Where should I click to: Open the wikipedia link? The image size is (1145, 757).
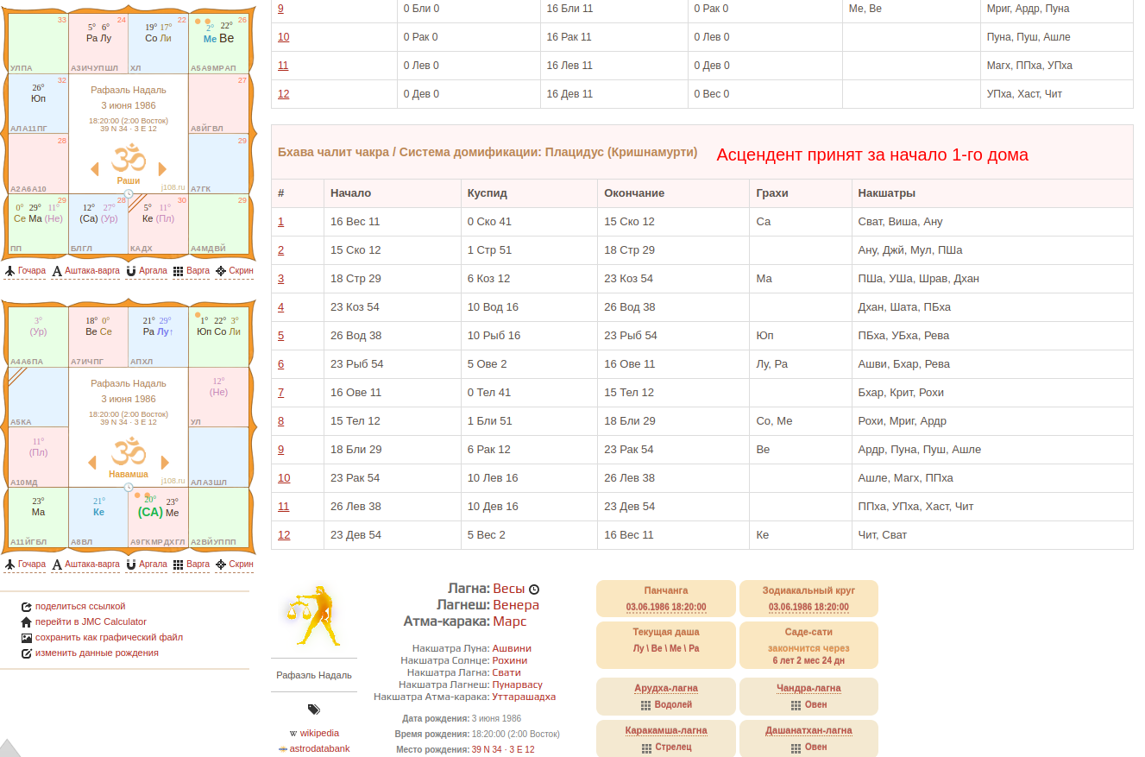pyautogui.click(x=319, y=734)
